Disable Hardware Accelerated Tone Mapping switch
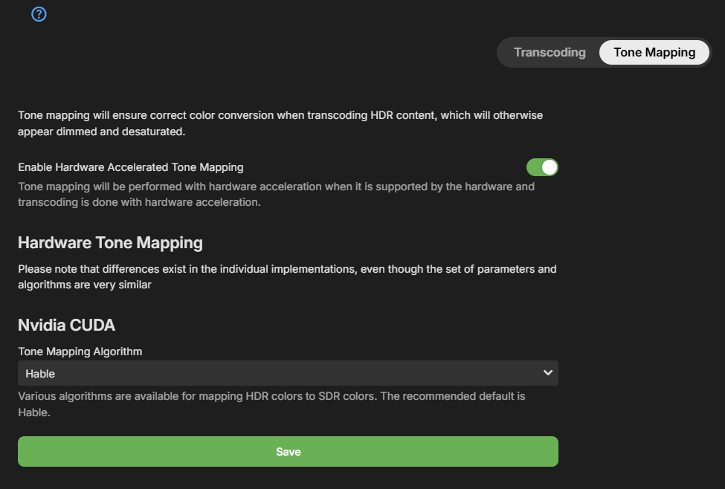Image resolution: width=725 pixels, height=489 pixels. pyautogui.click(x=542, y=167)
